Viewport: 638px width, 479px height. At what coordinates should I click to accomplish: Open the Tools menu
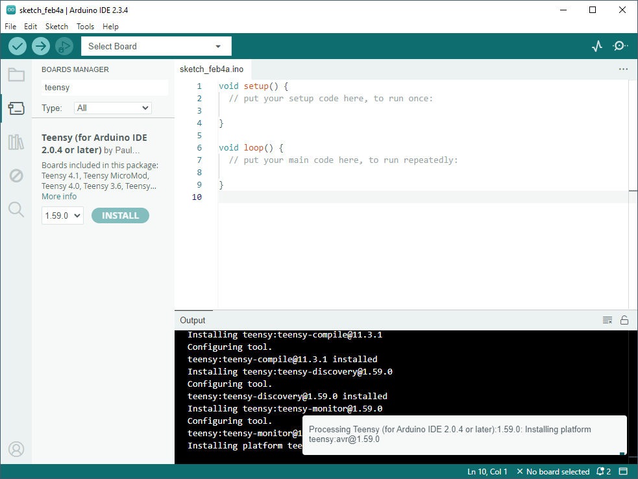[86, 27]
